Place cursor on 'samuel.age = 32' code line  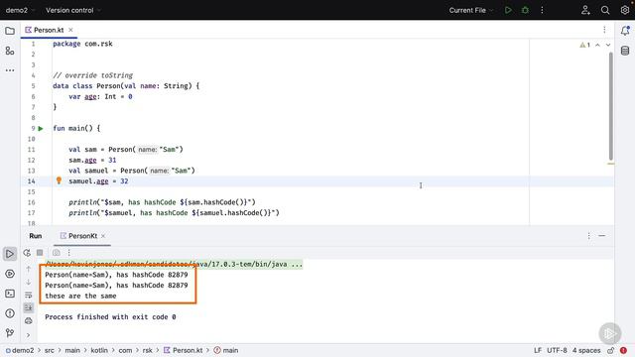(98, 180)
